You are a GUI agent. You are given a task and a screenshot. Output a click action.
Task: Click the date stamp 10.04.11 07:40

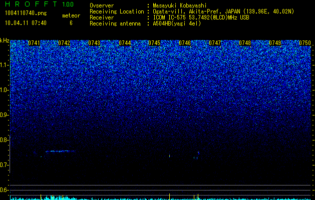click(x=26, y=23)
